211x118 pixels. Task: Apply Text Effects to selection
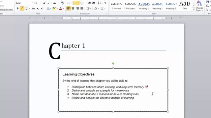48,9
